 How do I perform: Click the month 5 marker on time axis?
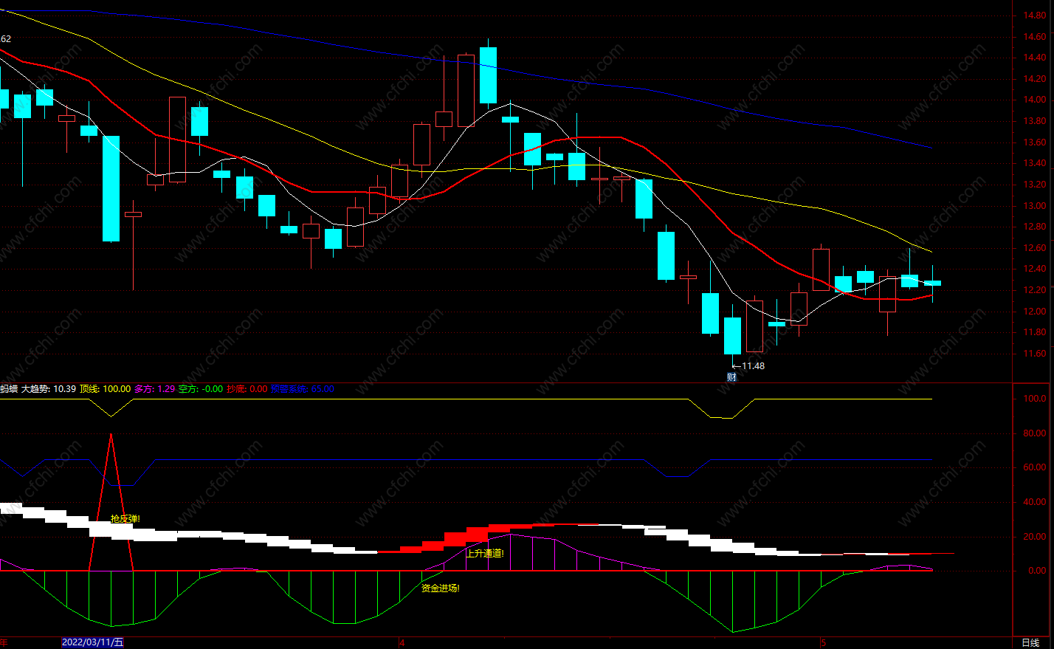pos(824,643)
